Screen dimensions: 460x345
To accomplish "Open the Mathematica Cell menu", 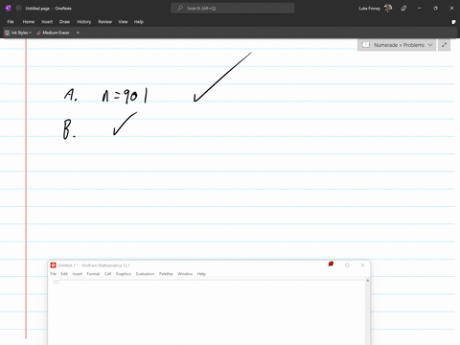I will (x=107, y=274).
